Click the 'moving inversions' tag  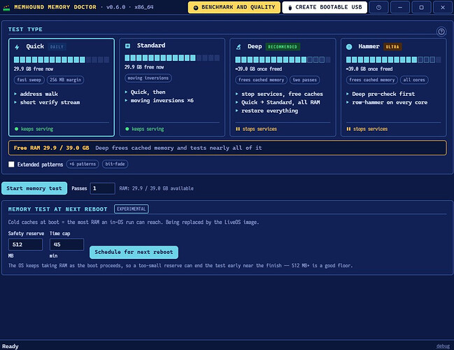[x=148, y=78]
